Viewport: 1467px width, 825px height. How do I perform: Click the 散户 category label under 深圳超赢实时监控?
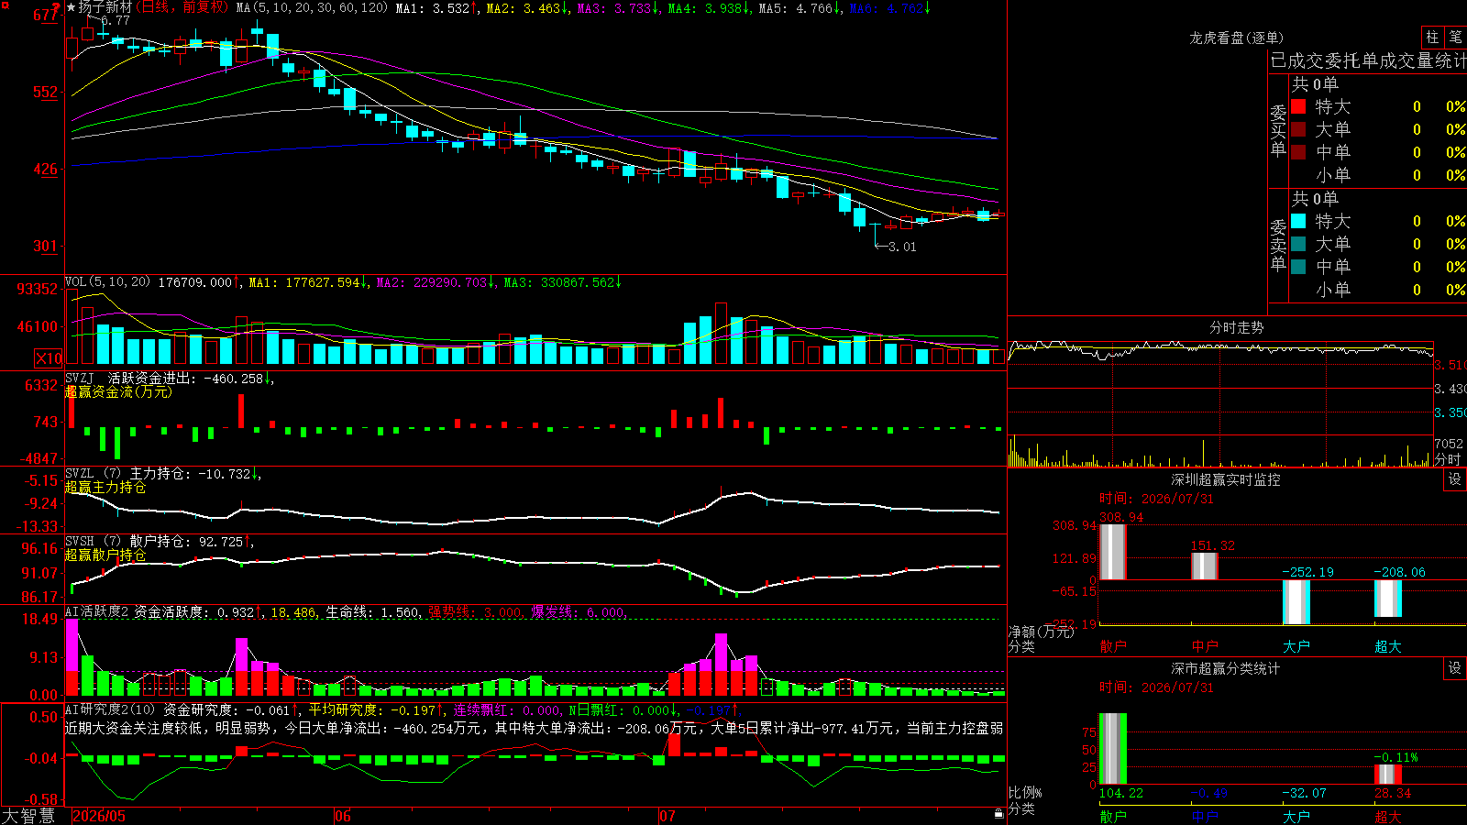tap(1113, 646)
